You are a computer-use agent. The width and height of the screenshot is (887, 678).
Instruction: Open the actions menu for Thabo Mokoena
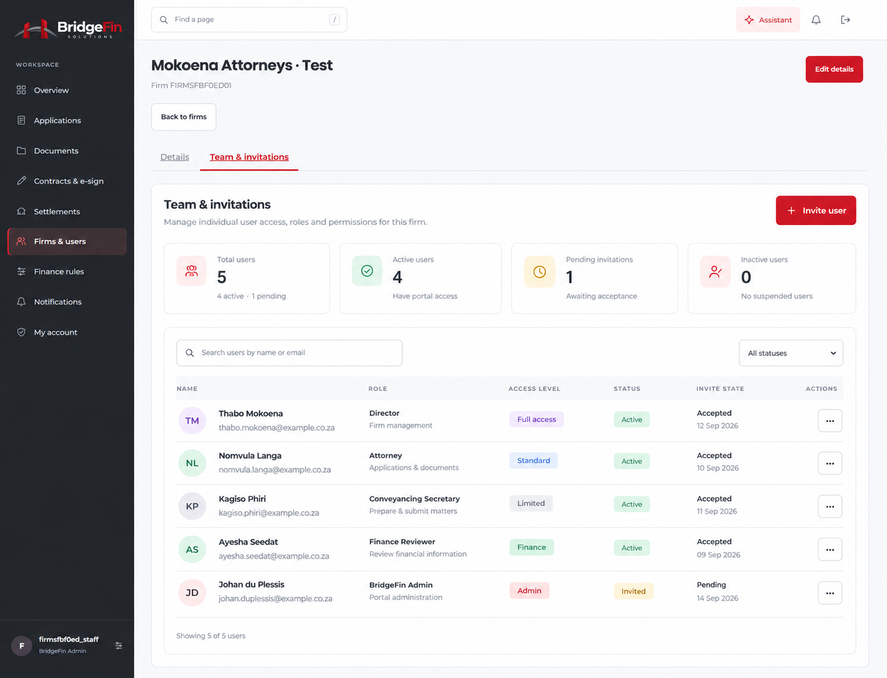tap(830, 421)
